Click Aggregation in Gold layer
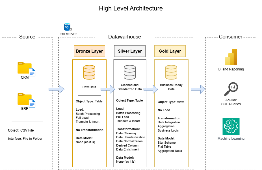The image size is (262, 170). click(x=166, y=126)
